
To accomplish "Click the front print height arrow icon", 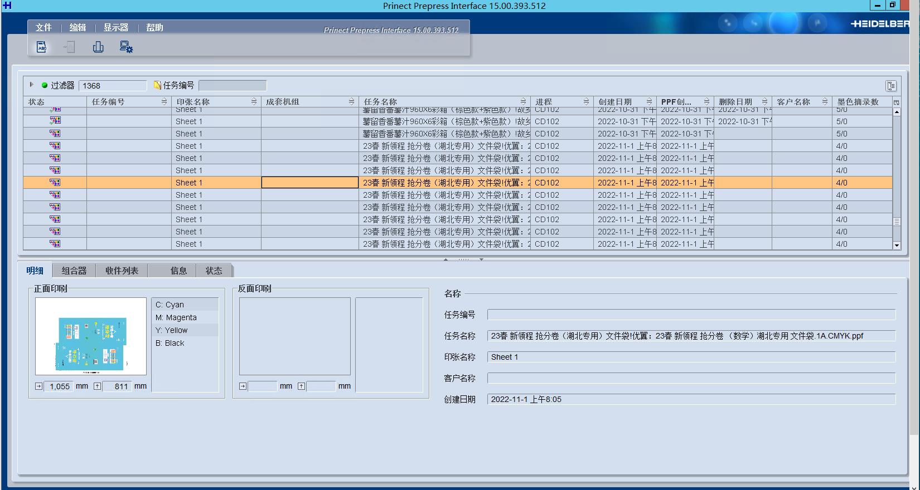I will [98, 386].
